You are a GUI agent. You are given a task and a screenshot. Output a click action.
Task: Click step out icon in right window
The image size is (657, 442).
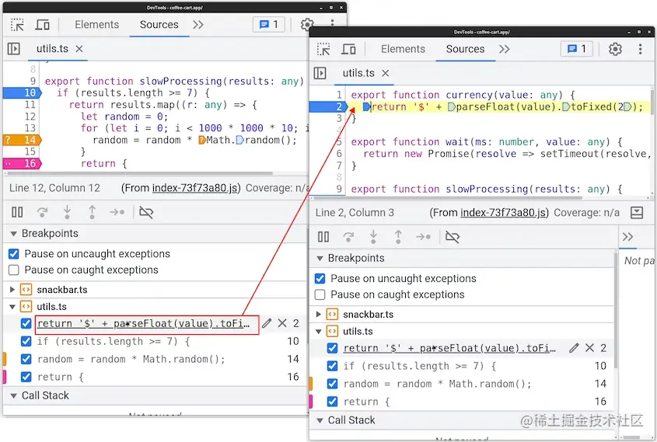coord(398,237)
